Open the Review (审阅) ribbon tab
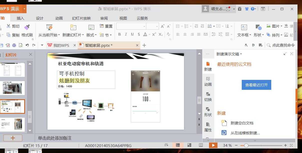This screenshot has width=302, height=153. (x=104, y=18)
